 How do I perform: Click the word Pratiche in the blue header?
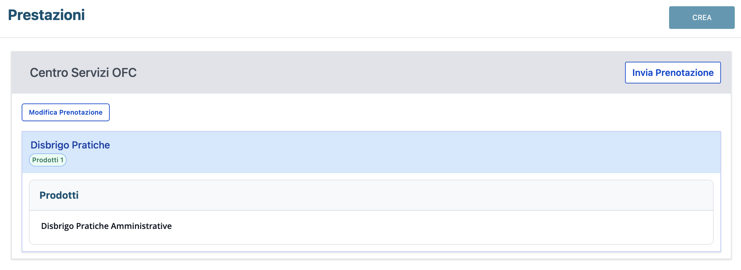(91, 145)
